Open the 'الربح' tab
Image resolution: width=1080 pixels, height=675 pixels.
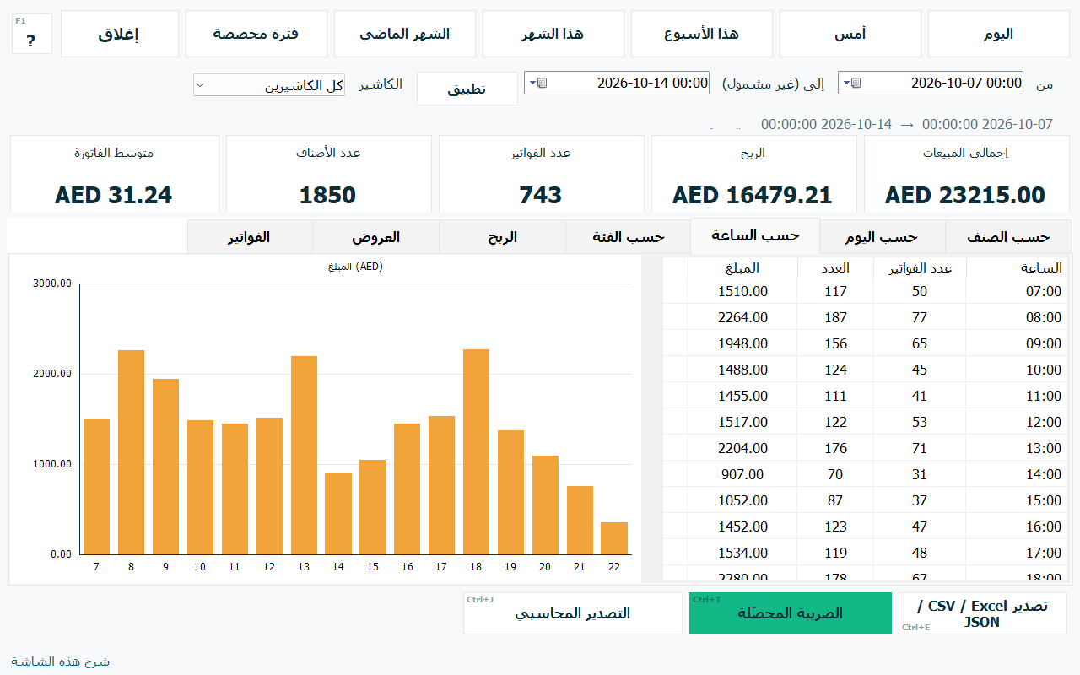click(502, 237)
